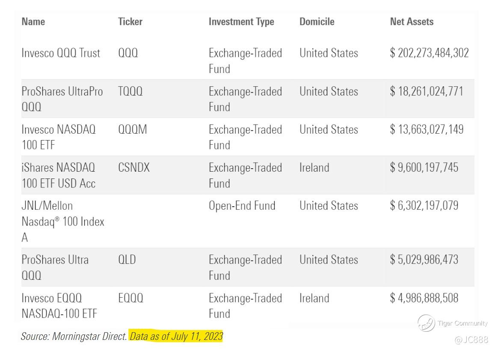The image size is (498, 351).
Task: Select the JNL/Mellon Nasdaq 100 Index A name
Action: 62,222
